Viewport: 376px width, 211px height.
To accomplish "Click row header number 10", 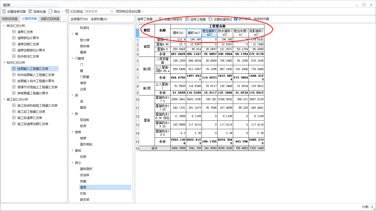I will click(137, 99).
